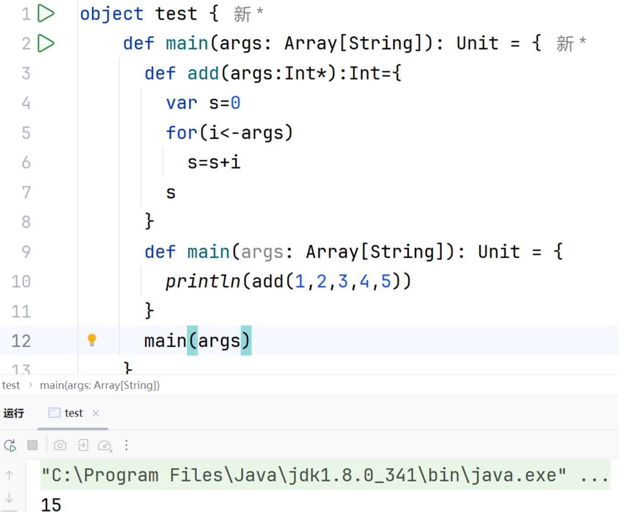The height and width of the screenshot is (512, 624).
Task: Click the restore layout arrow icon
Action: coord(83,445)
